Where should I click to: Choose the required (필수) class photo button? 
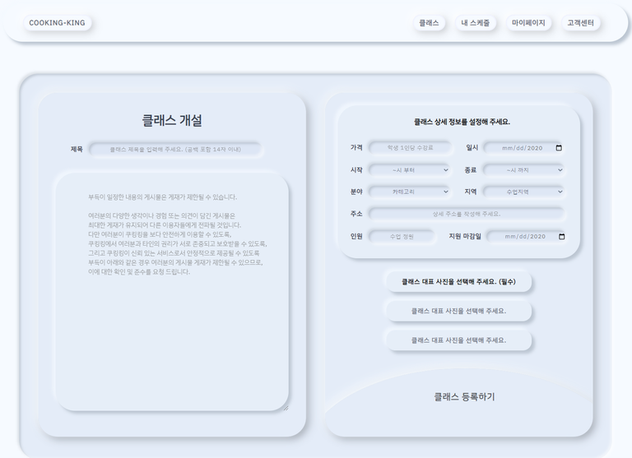(458, 281)
